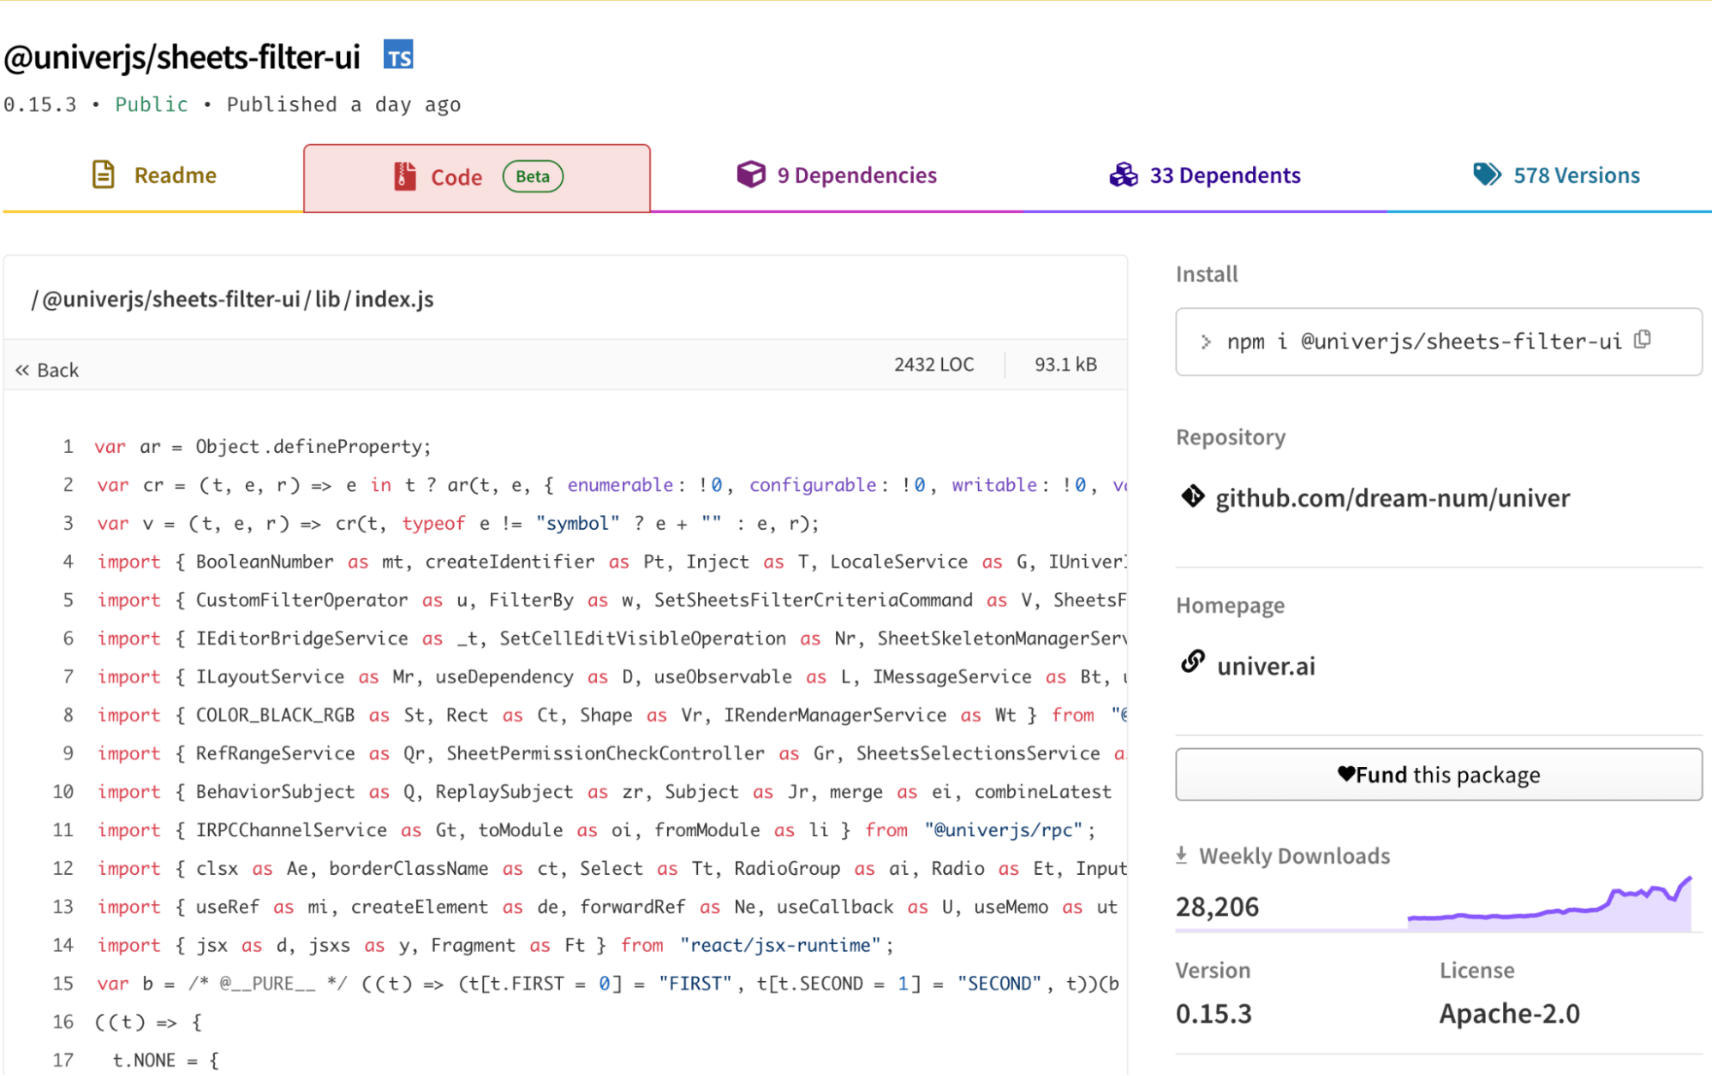Click the package-box icon for Dependencies
The image size is (1712, 1076).
tap(749, 174)
